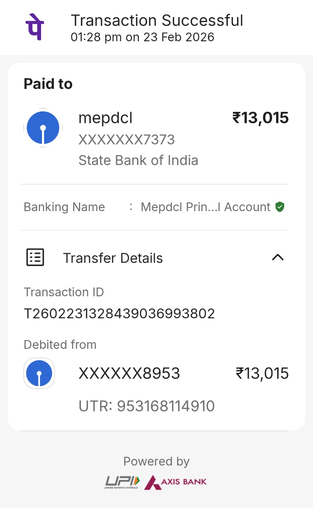The width and height of the screenshot is (313, 508).
Task: Tap the PhonePe logo icon
Action: (x=35, y=27)
